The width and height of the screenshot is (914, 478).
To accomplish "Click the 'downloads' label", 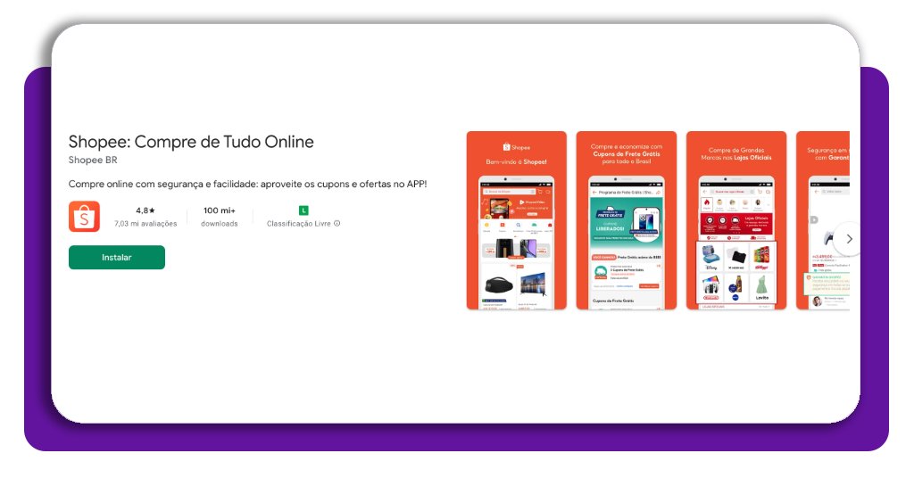I will [x=220, y=224].
